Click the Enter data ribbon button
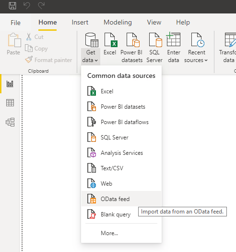Viewport: 236px width, 252px height. 174,48
